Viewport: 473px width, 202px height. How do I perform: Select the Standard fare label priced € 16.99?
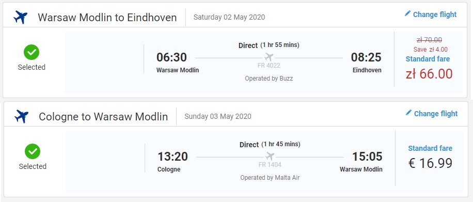(x=430, y=148)
